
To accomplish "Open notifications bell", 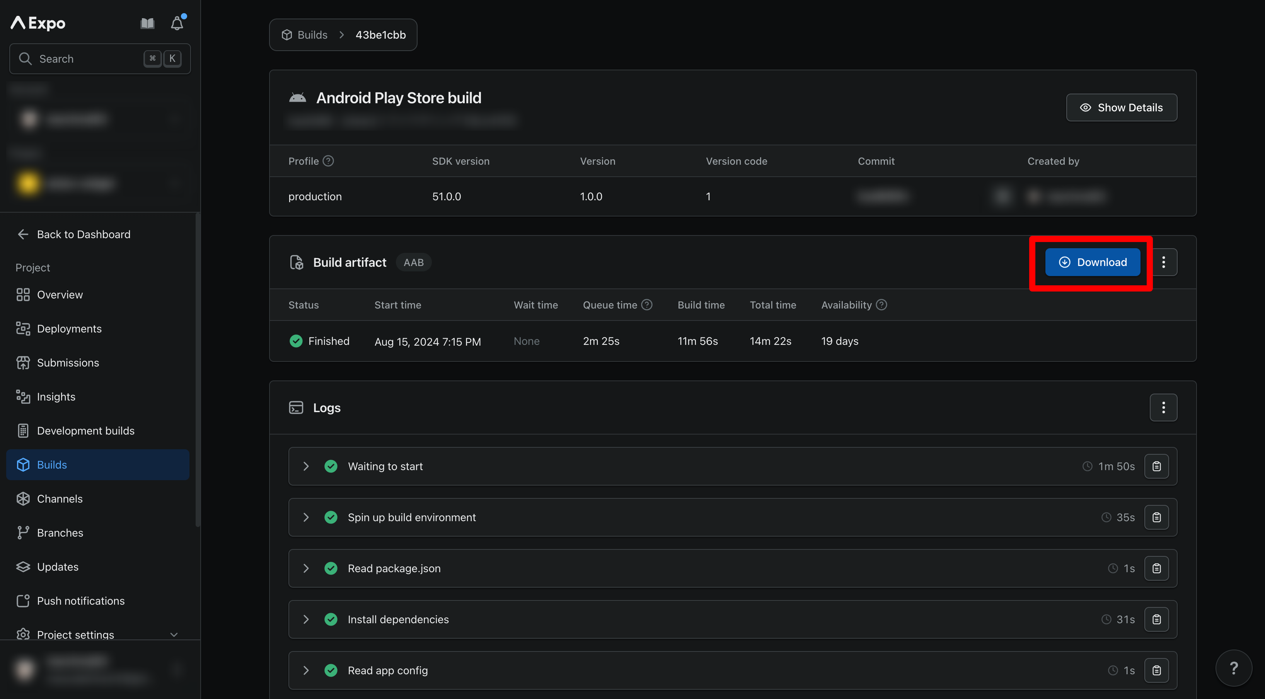I will coord(177,23).
